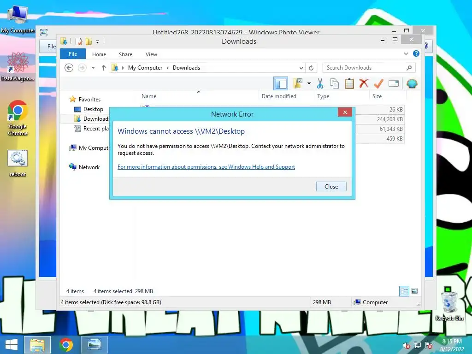Click the Windows Start button
The width and height of the screenshot is (472, 354).
pos(12,345)
